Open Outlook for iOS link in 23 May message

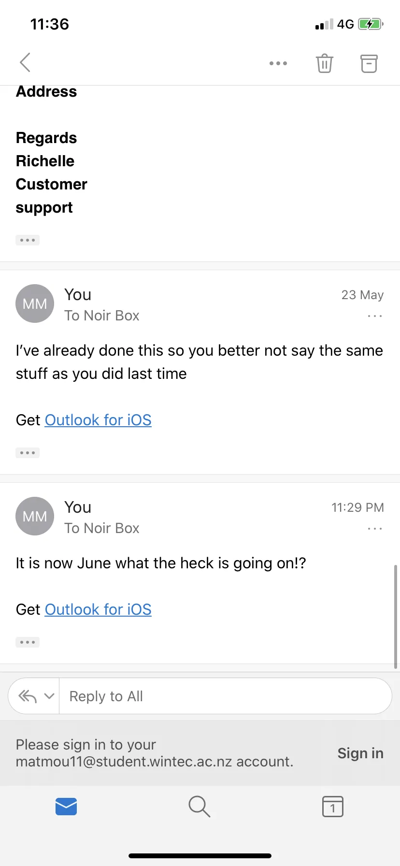click(x=98, y=420)
